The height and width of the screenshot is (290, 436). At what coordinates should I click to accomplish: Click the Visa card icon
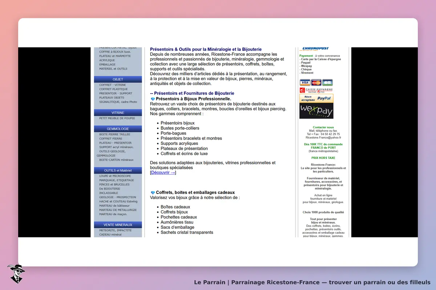coord(304,83)
